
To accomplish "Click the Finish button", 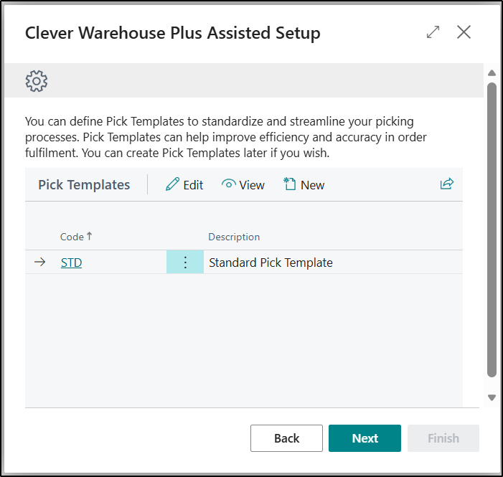I will [x=443, y=438].
